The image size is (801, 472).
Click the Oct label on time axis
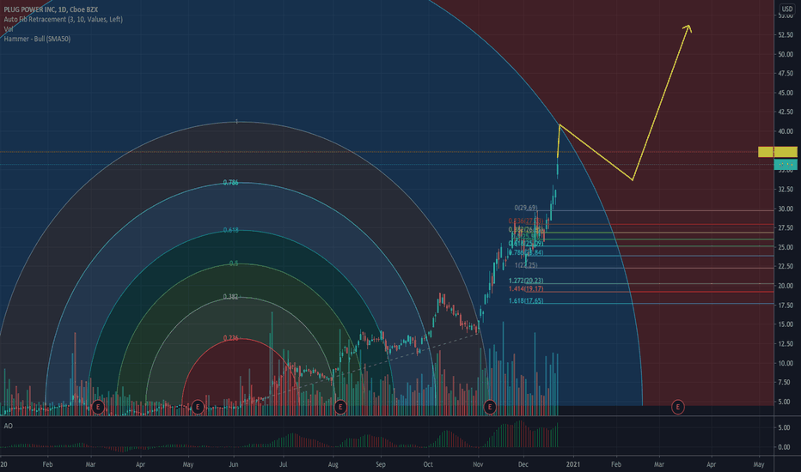pyautogui.click(x=428, y=464)
